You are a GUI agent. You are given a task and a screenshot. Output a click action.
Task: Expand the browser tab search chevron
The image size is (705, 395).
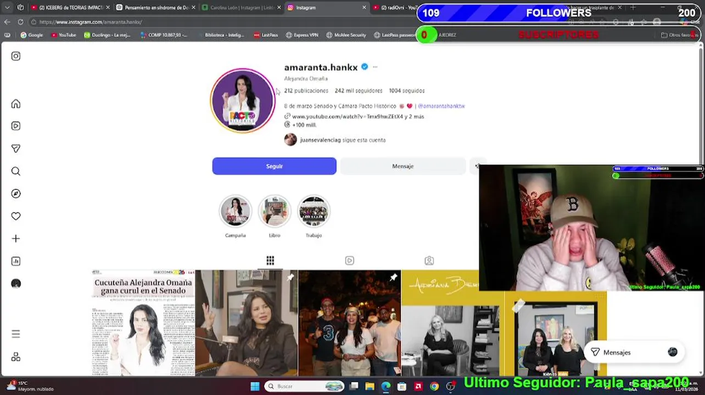[7, 8]
